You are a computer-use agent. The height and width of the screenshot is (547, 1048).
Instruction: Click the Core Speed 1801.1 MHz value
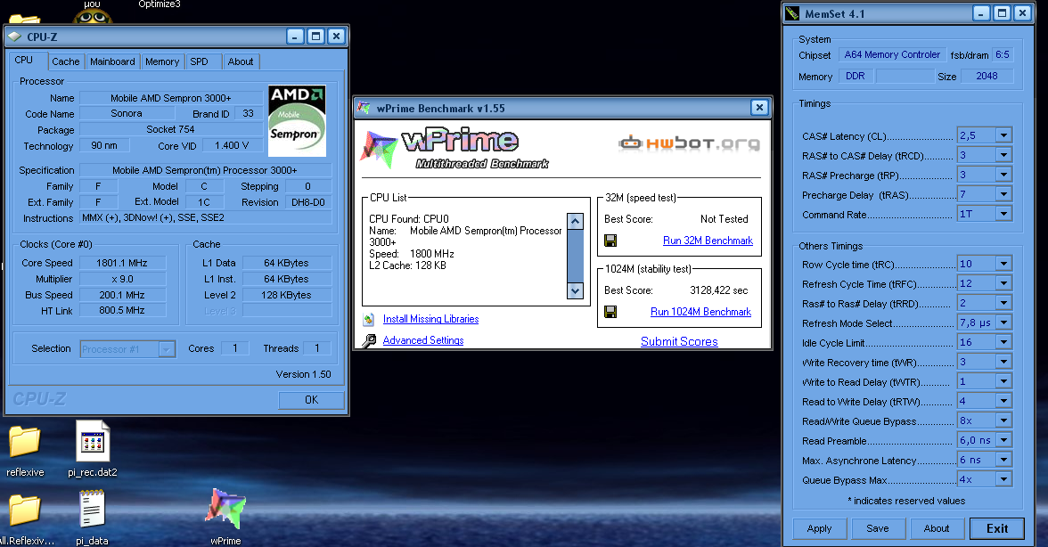coord(122,263)
